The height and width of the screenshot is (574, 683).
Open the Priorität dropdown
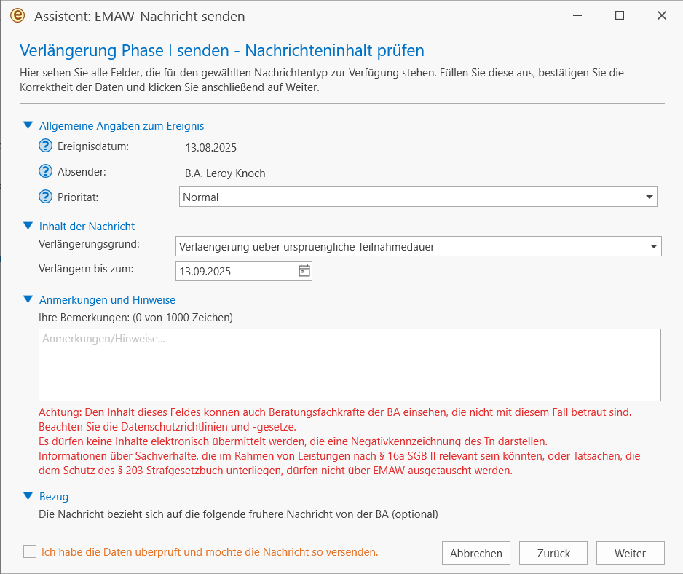[x=648, y=197]
